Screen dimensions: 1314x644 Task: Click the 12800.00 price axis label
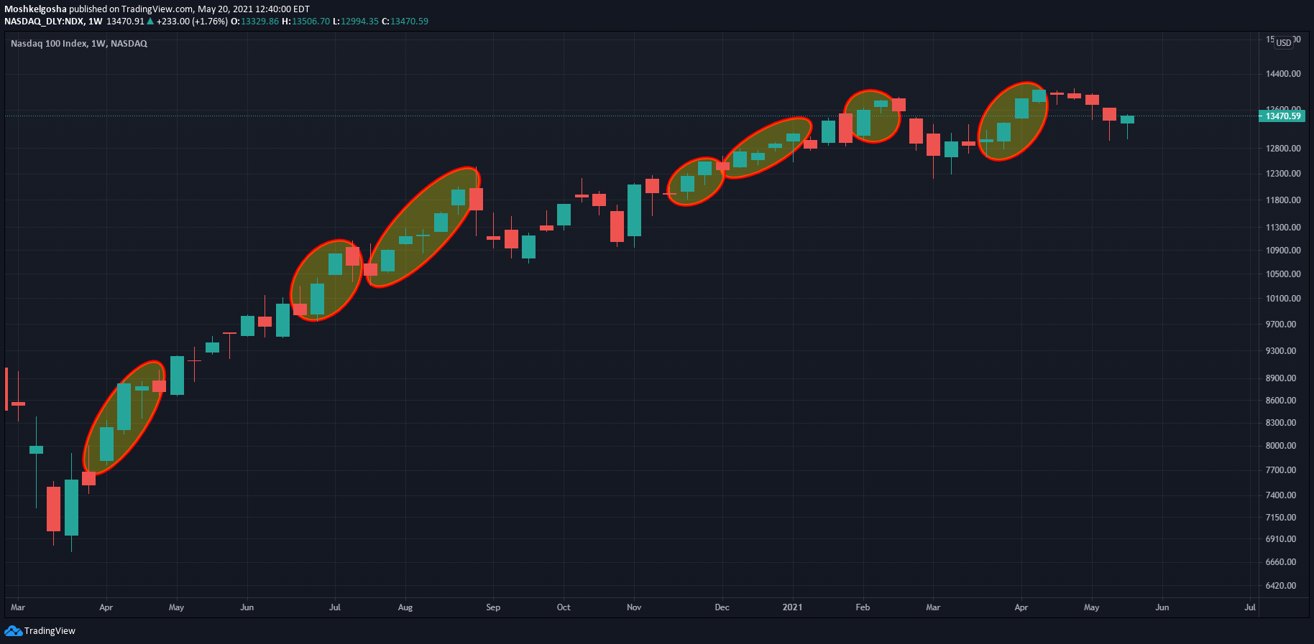1283,149
